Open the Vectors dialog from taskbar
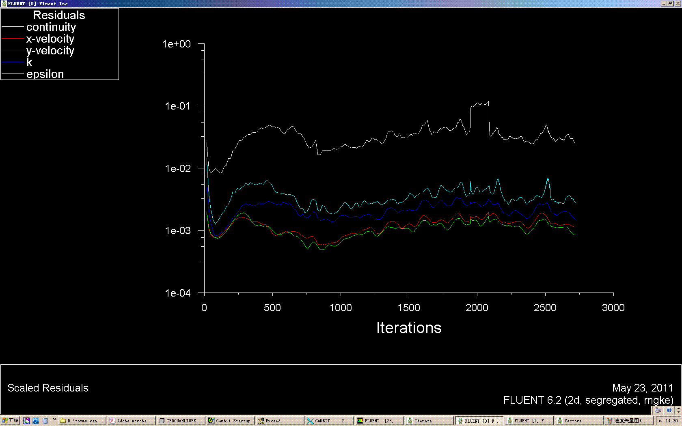Image resolution: width=682 pixels, height=426 pixels. pos(578,421)
